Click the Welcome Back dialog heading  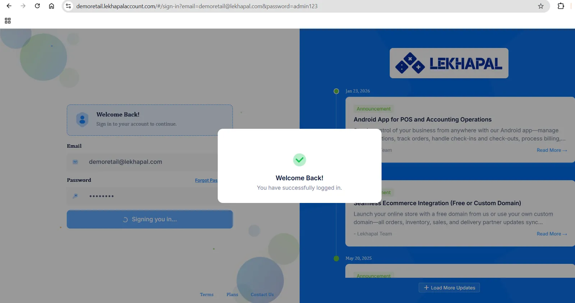point(299,178)
